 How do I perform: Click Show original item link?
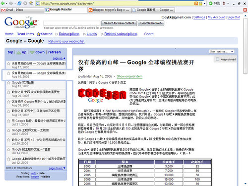point(129,76)
